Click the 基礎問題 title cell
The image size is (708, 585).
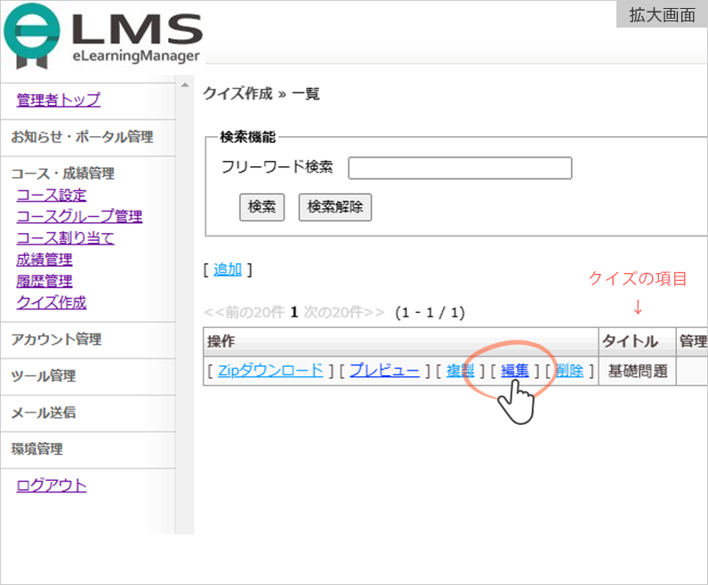[637, 371]
